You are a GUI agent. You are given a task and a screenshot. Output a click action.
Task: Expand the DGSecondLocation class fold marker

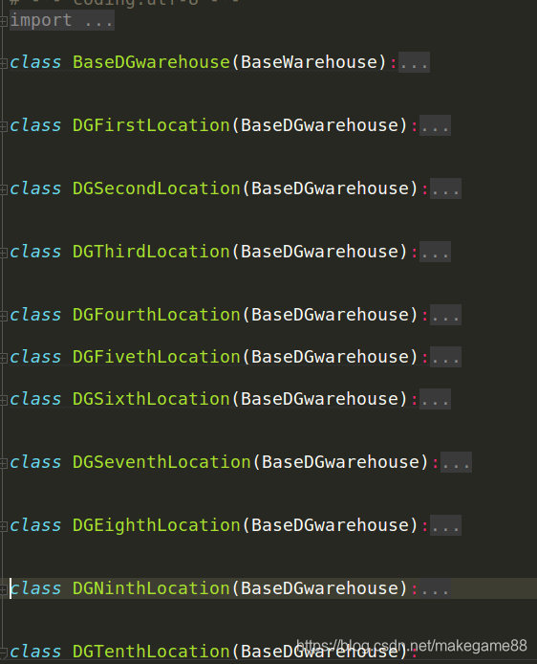pyautogui.click(x=3, y=189)
